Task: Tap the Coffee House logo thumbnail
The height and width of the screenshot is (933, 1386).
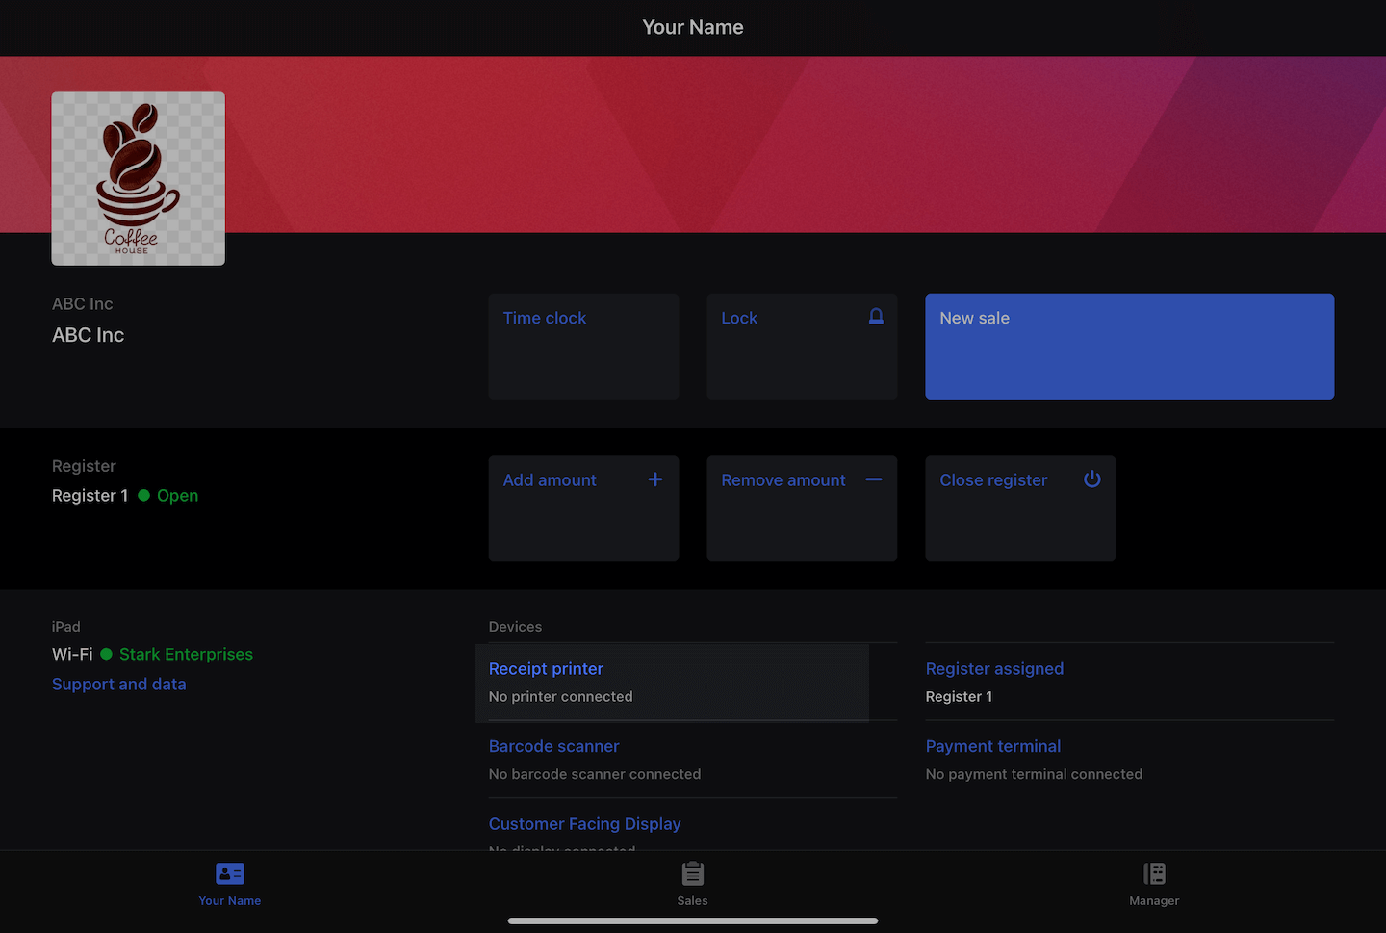Action: [139, 179]
